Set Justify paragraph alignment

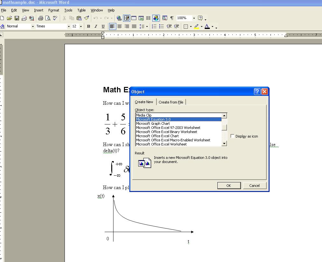134,26
